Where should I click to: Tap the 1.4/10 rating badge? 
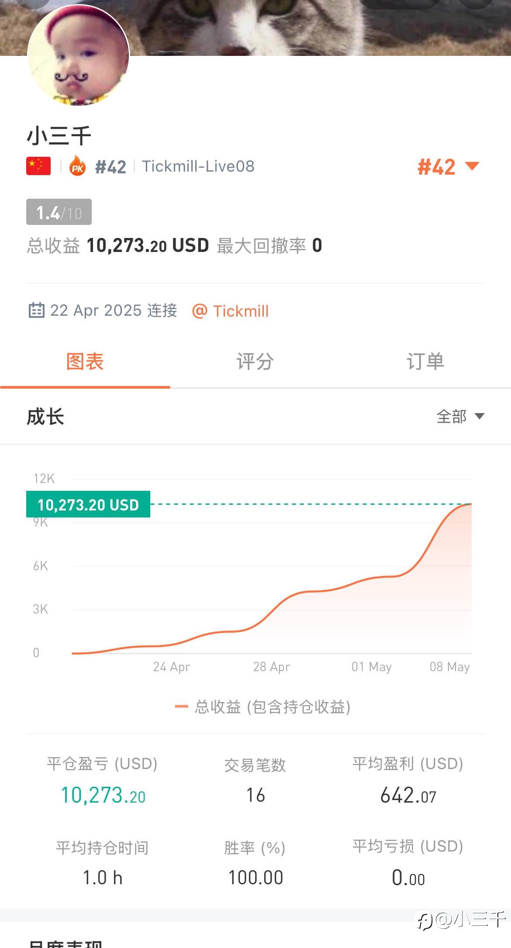point(59,212)
